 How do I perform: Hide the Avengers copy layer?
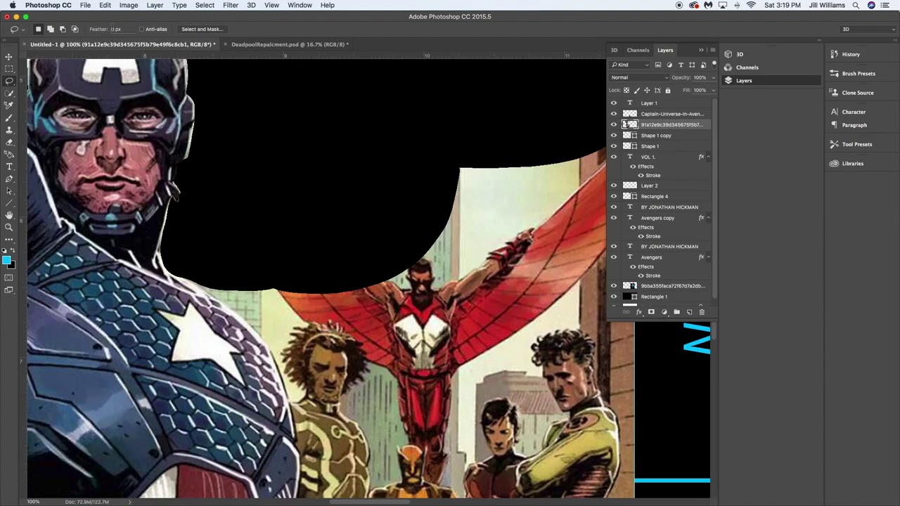(614, 218)
